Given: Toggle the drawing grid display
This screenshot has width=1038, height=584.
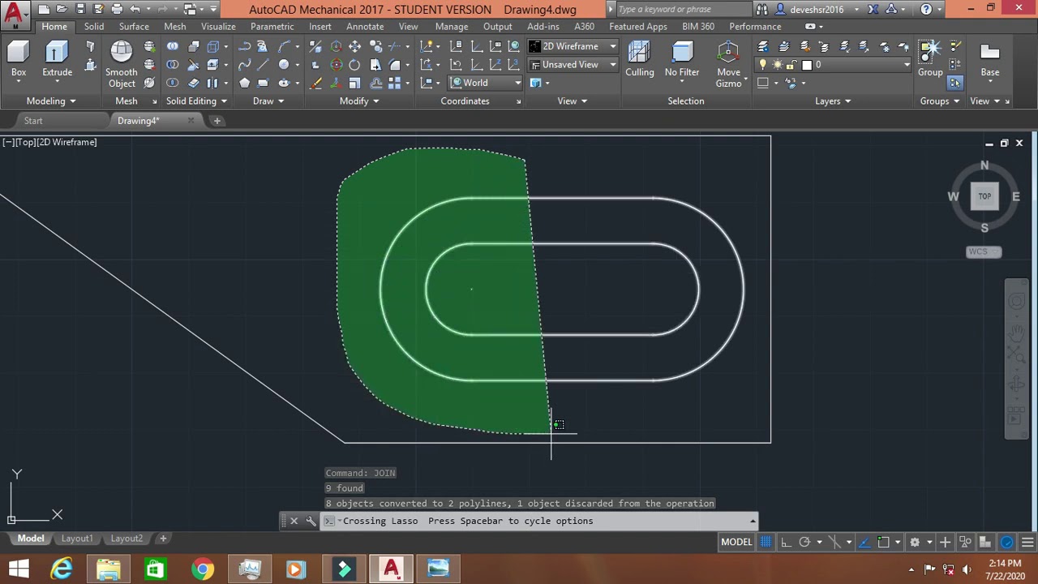Looking at the screenshot, I should click(x=766, y=542).
